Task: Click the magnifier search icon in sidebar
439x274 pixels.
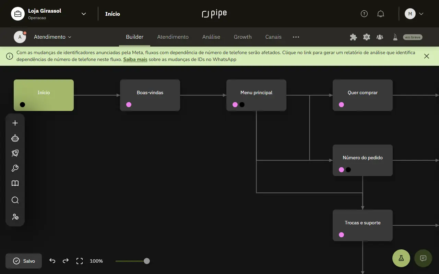Action: (15, 200)
